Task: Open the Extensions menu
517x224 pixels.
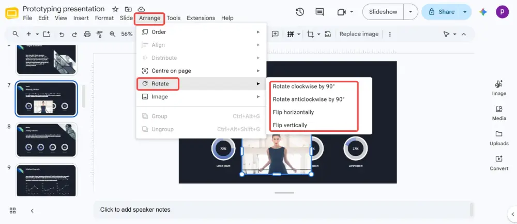Action: pyautogui.click(x=201, y=18)
